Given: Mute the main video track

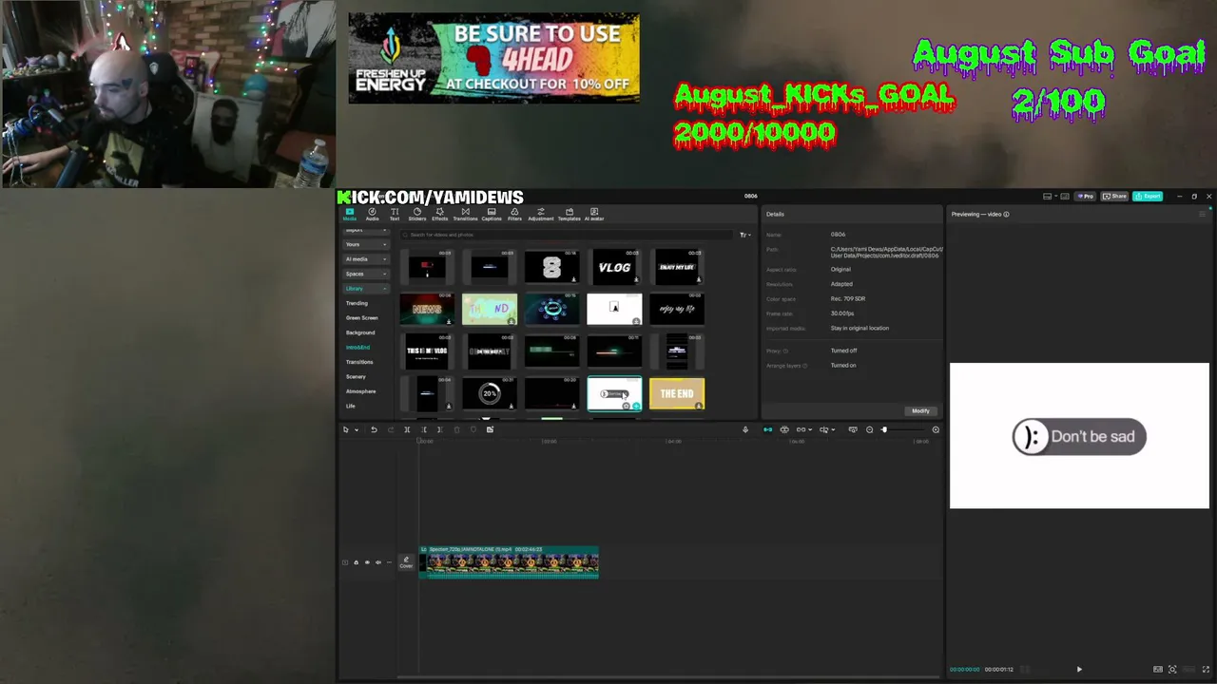Looking at the screenshot, I should [x=377, y=562].
